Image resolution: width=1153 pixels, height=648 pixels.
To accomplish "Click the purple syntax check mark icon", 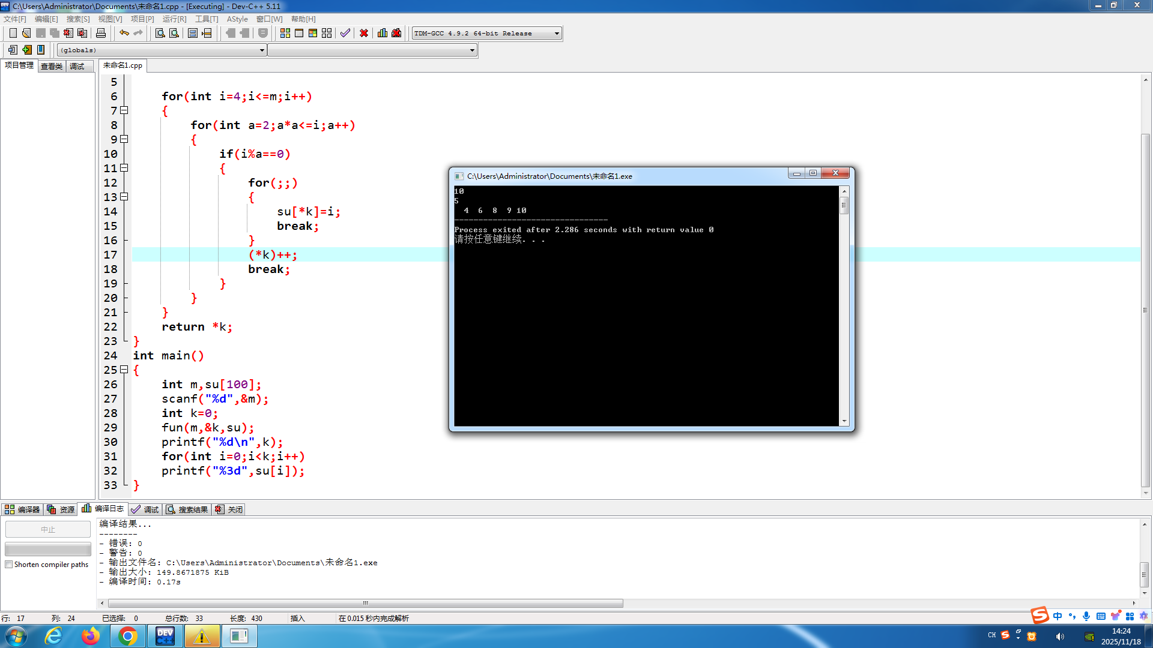I will click(x=345, y=33).
